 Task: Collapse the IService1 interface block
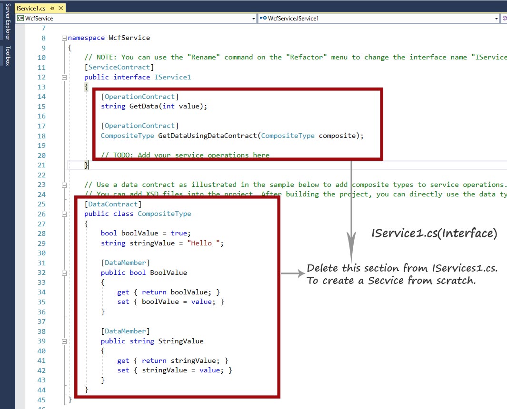(64, 78)
